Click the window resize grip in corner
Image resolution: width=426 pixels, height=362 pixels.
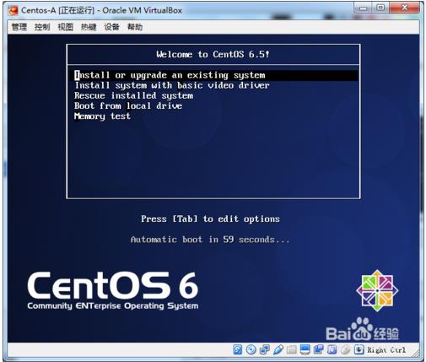point(415,354)
